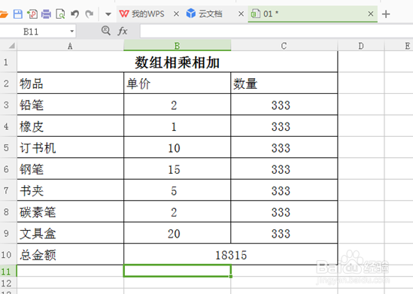Click the 订书机 cell
This screenshot has height=294, width=413.
[70, 147]
